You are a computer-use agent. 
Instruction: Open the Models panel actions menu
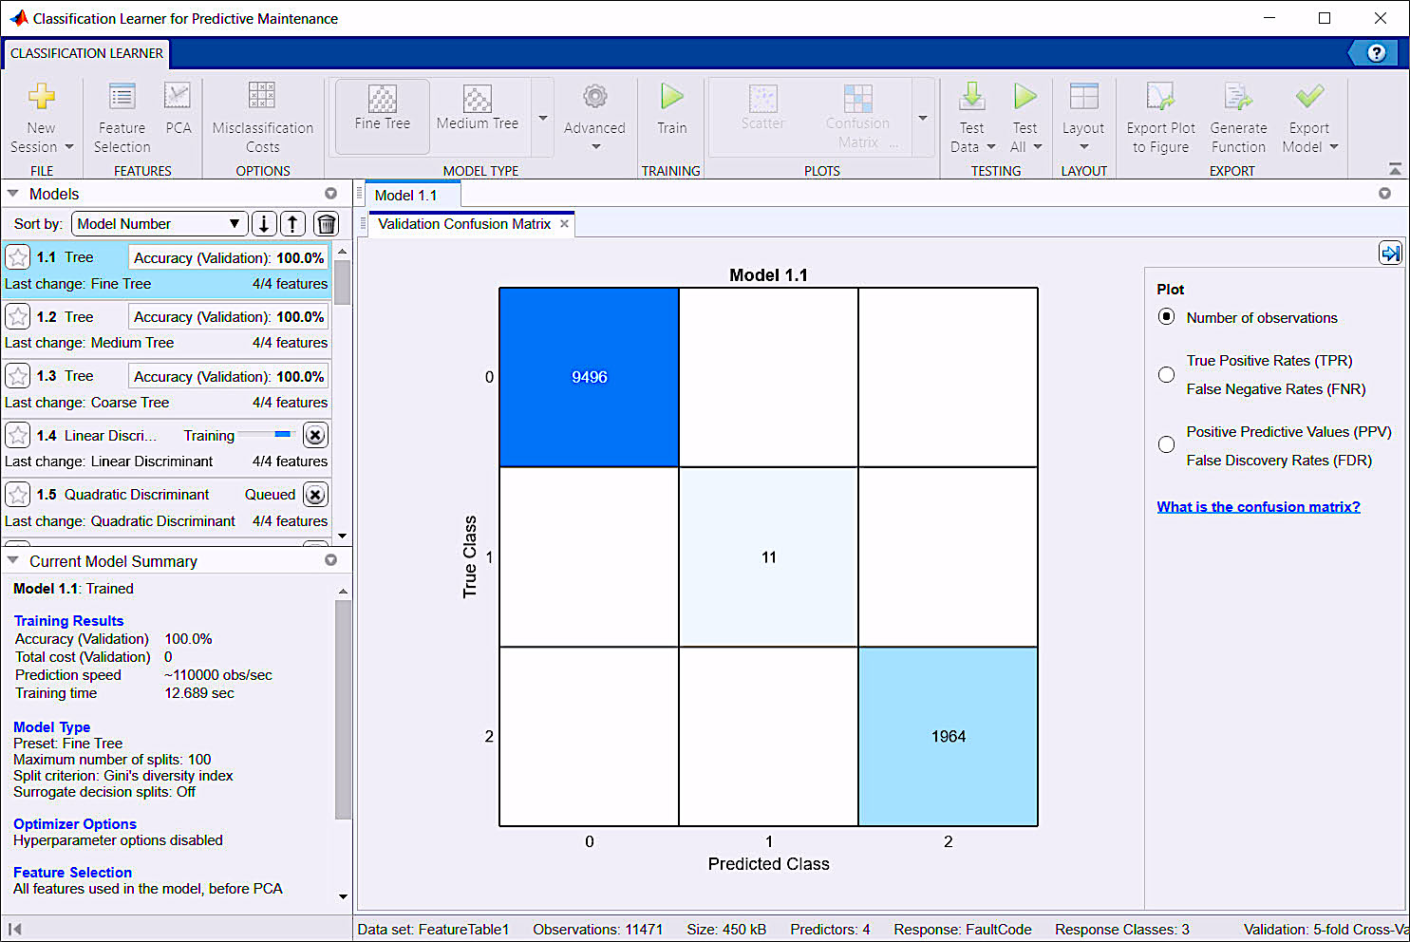pyautogui.click(x=330, y=193)
